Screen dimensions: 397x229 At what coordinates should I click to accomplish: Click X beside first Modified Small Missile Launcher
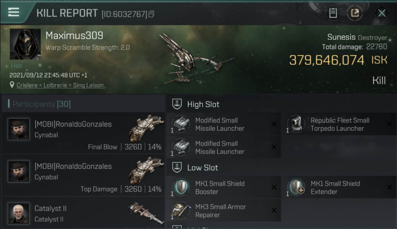coord(274,124)
